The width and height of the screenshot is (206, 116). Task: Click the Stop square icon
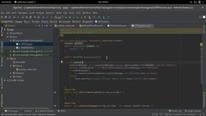pyautogui.click(x=85, y=17)
